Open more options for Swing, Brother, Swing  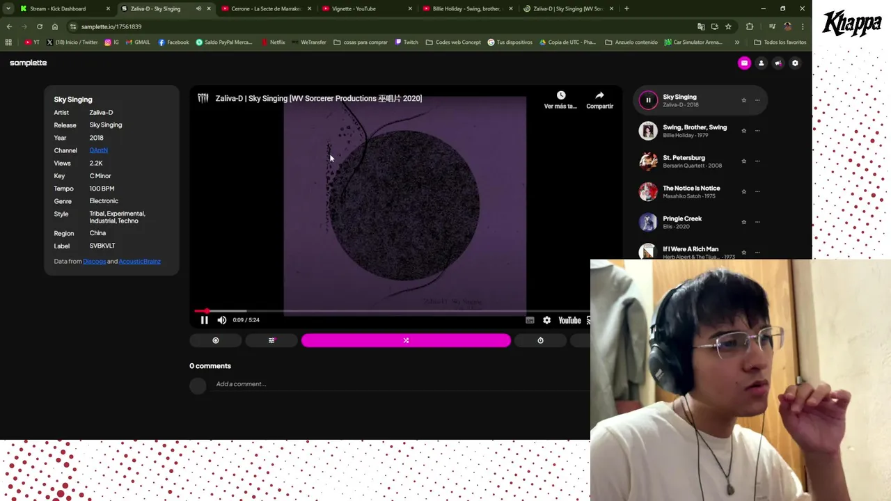757,131
